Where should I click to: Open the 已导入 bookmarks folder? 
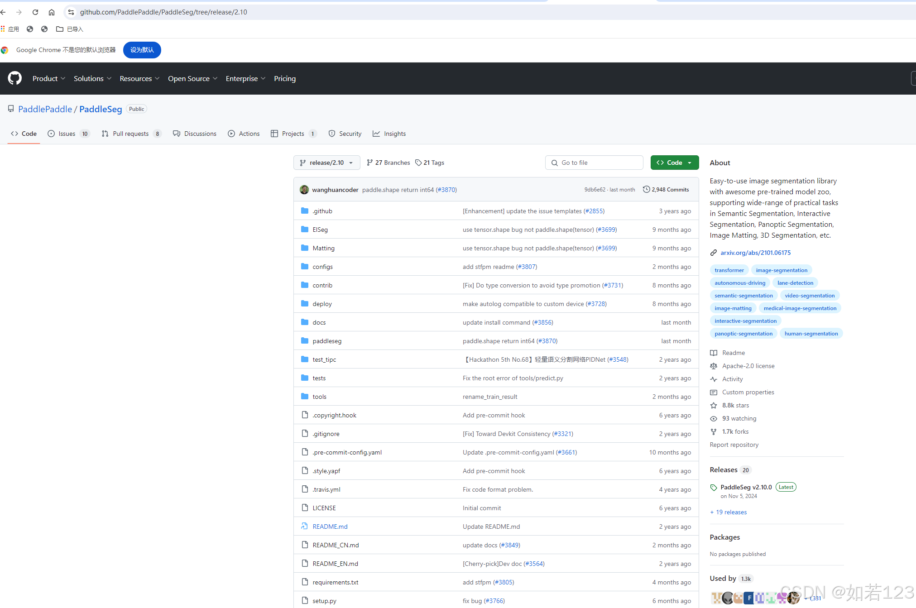[70, 29]
